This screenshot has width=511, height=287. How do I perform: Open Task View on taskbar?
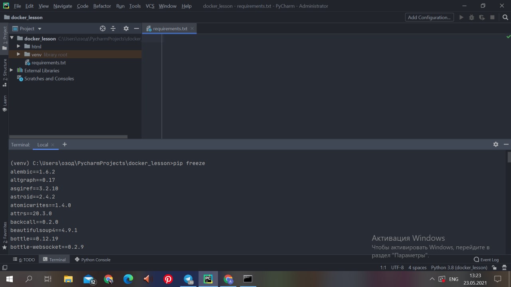(48, 279)
